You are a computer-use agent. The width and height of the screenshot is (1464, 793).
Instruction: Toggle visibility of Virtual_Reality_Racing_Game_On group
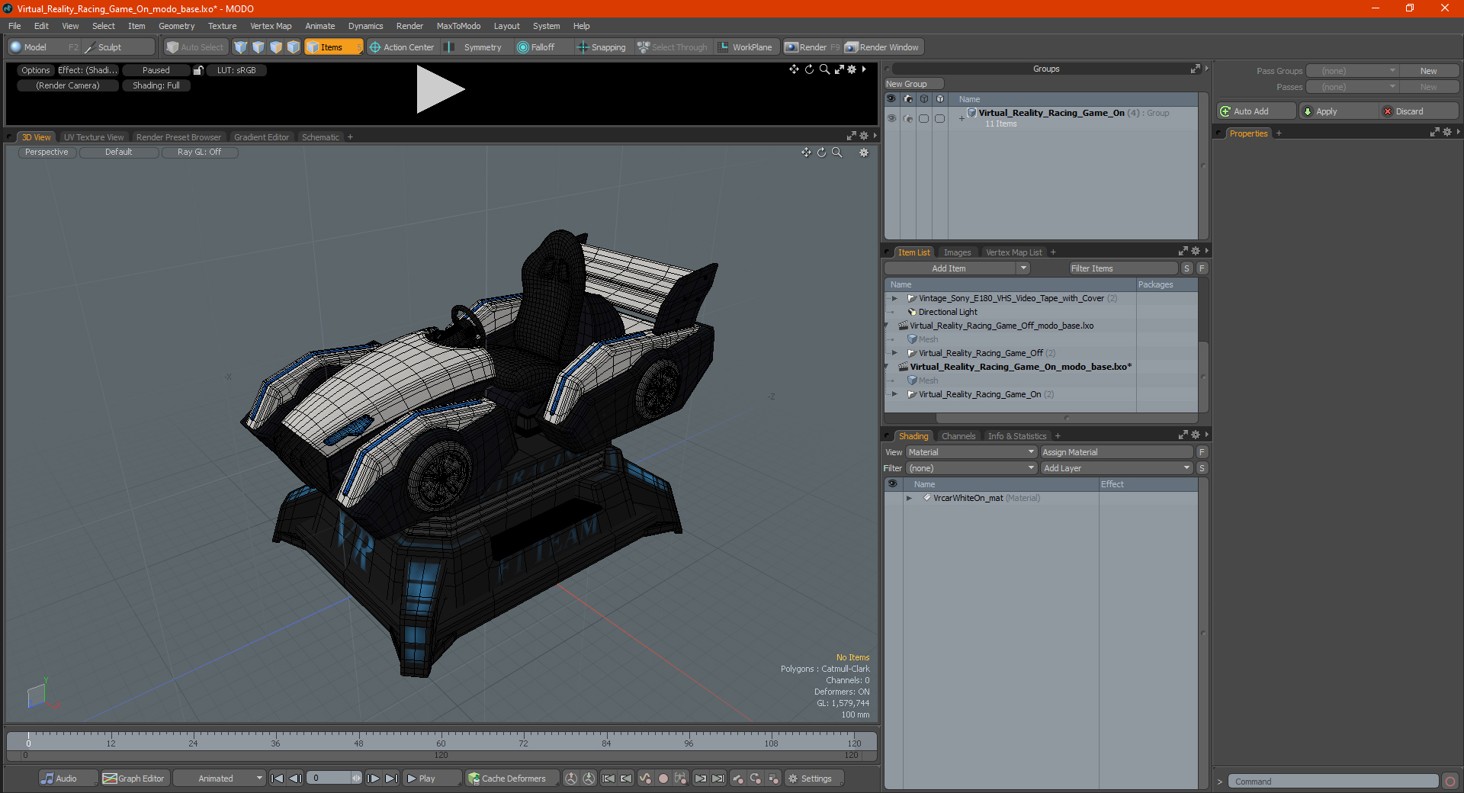click(891, 118)
